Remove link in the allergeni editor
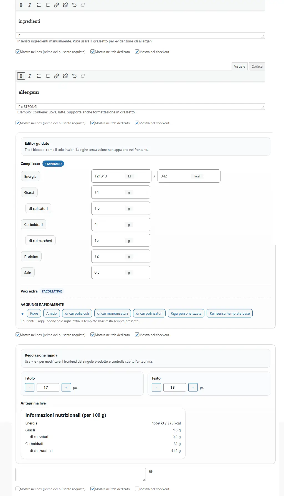 coord(65,76)
